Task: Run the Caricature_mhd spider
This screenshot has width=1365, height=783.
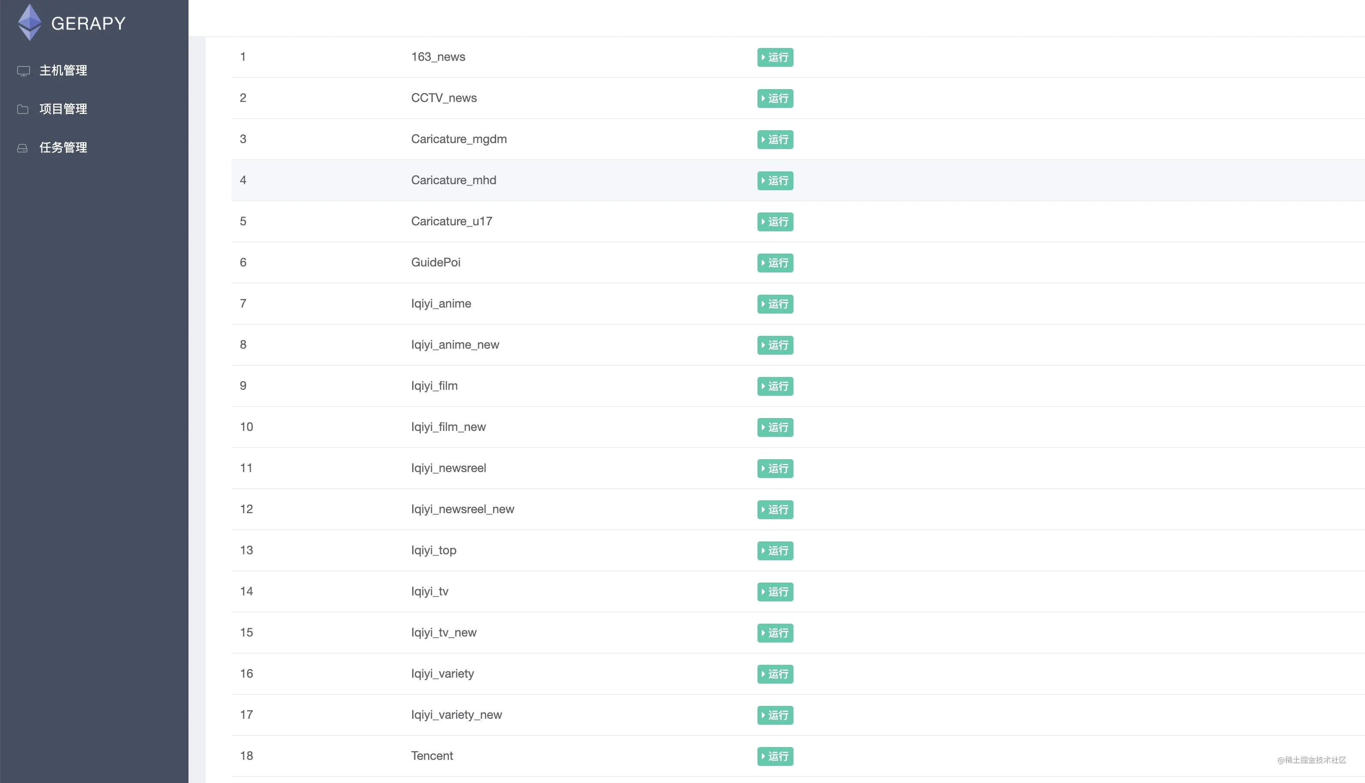Action: click(x=775, y=181)
